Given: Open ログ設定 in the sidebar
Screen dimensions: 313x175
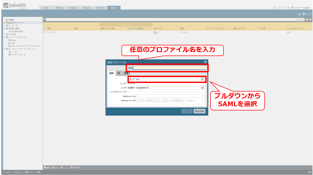Looking at the screenshot, I should tap(12, 34).
